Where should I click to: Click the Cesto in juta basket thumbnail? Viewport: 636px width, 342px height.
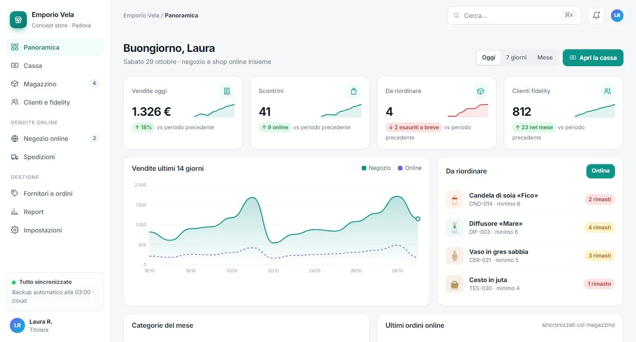[x=455, y=284]
